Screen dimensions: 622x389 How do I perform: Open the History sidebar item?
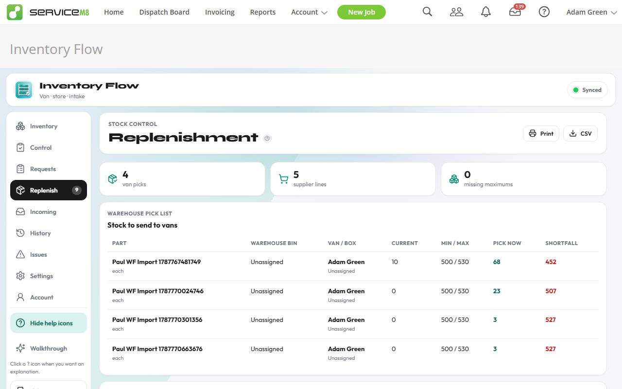tap(49, 233)
